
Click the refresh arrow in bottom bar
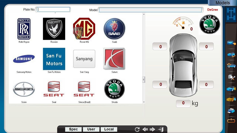tap(137, 129)
